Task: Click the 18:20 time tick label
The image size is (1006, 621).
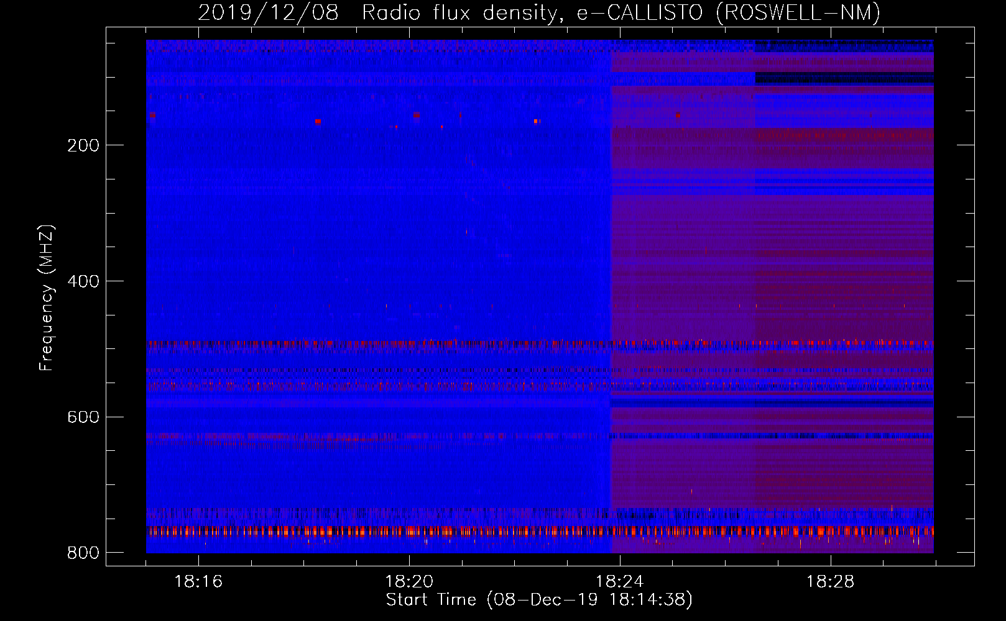Action: pyautogui.click(x=409, y=582)
